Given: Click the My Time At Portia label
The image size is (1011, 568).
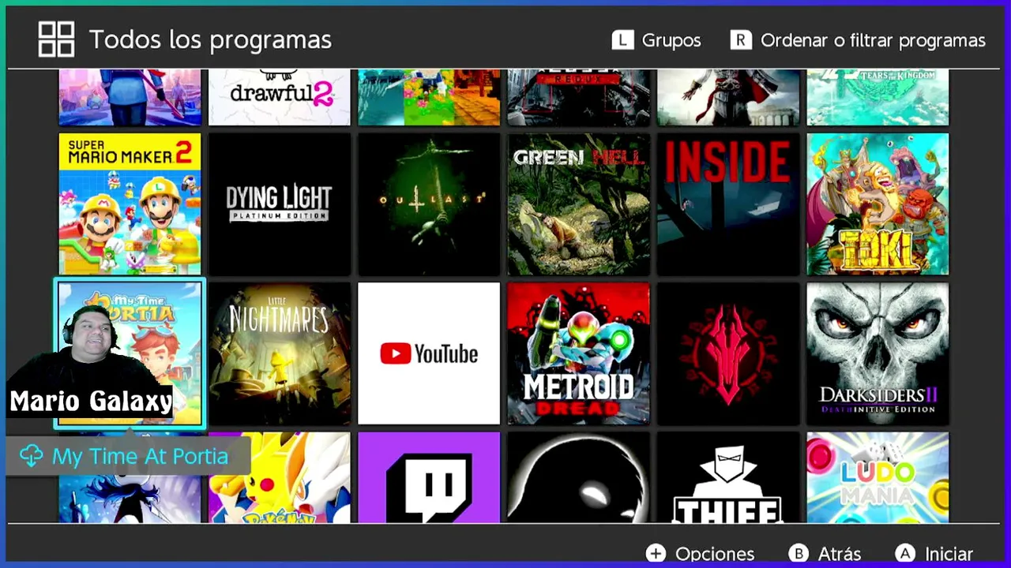Looking at the screenshot, I should tap(140, 456).
